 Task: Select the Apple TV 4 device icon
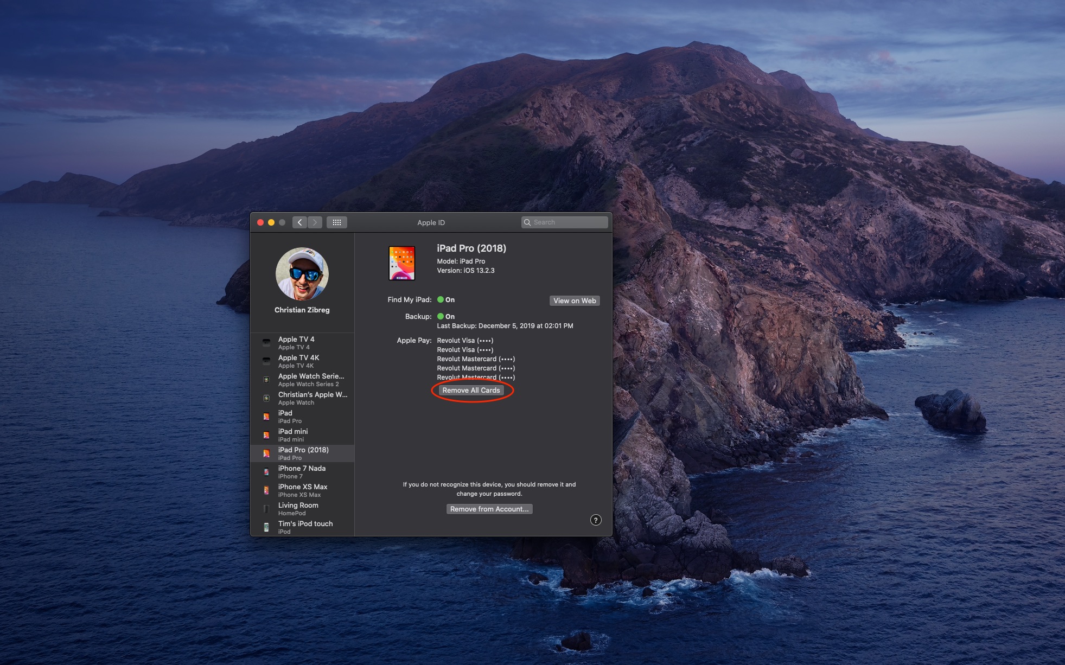point(266,343)
